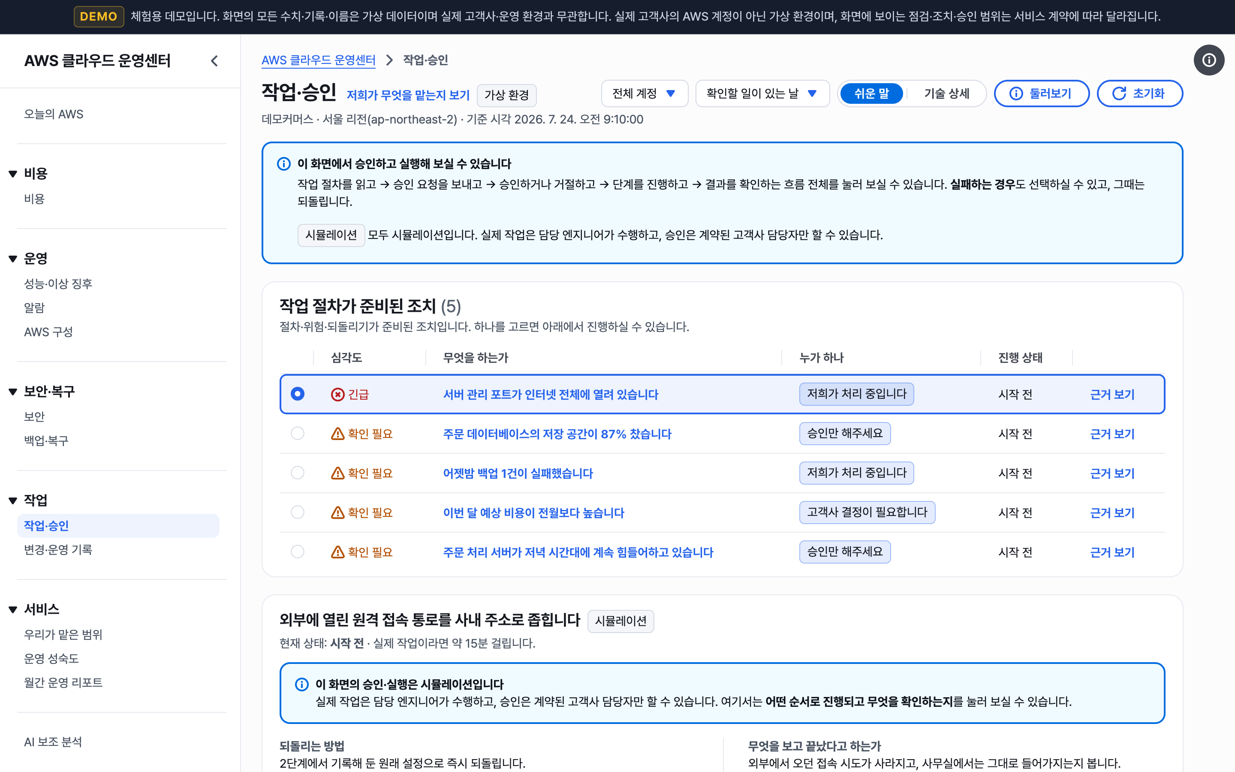This screenshot has height=772, width=1235.
Task: Click the 시뮬레이션 badge next to the procedure title
Action: pyautogui.click(x=621, y=621)
